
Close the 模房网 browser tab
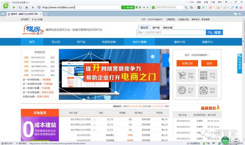[x=40, y=14]
